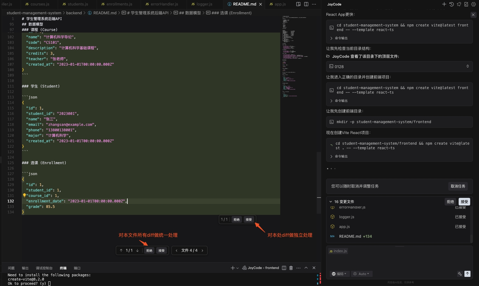Expand 命令输出 under frontend vite command
Image resolution: width=479 pixels, height=286 pixels.
click(339, 156)
